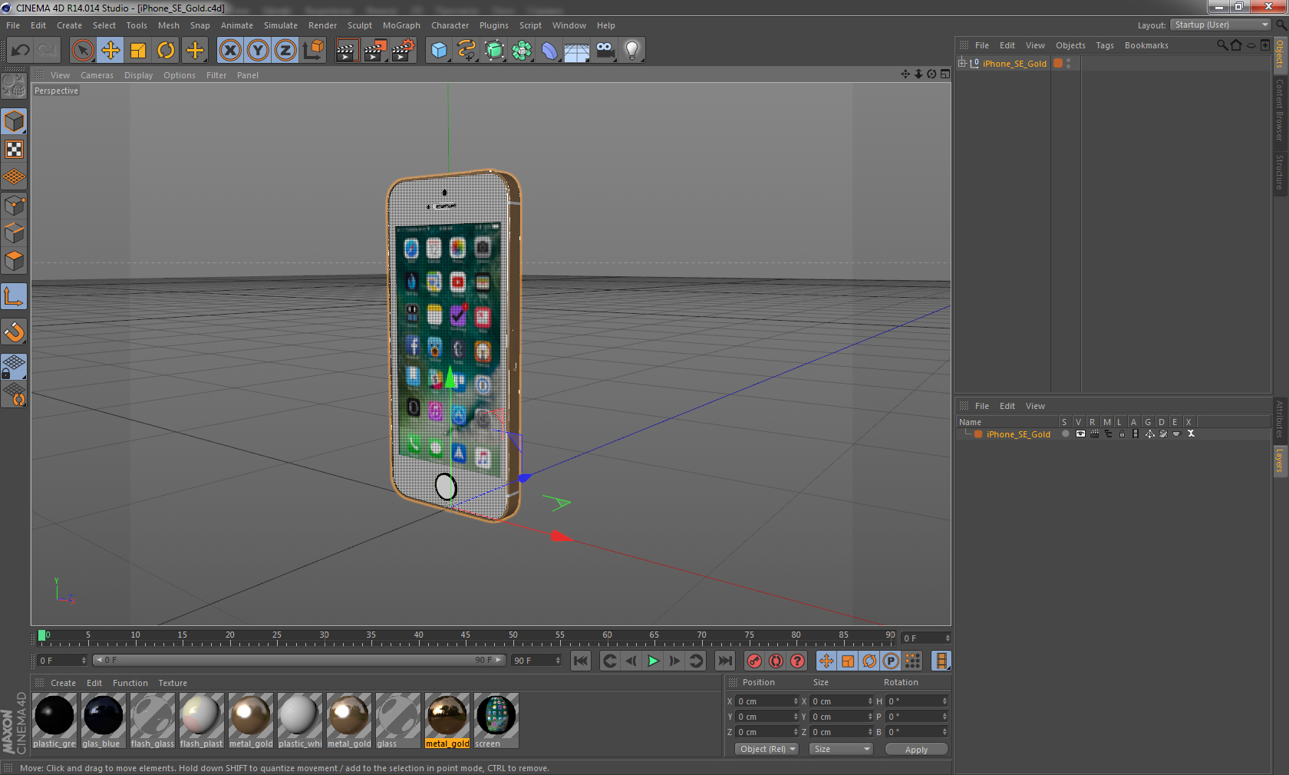Go to start of animation
The height and width of the screenshot is (775, 1289).
click(x=581, y=661)
